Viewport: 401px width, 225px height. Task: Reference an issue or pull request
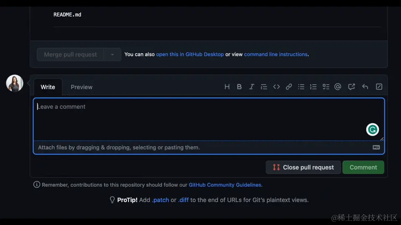pos(351,87)
